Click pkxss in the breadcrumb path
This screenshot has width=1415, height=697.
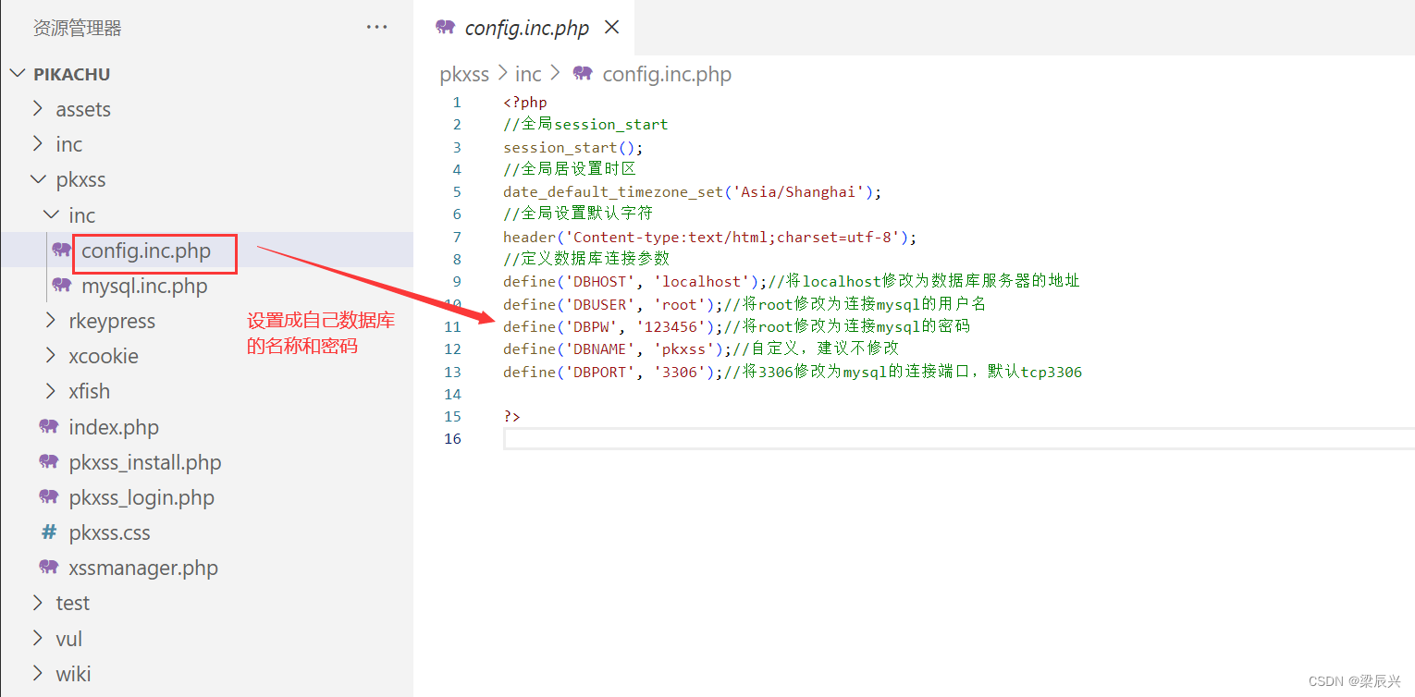464,74
